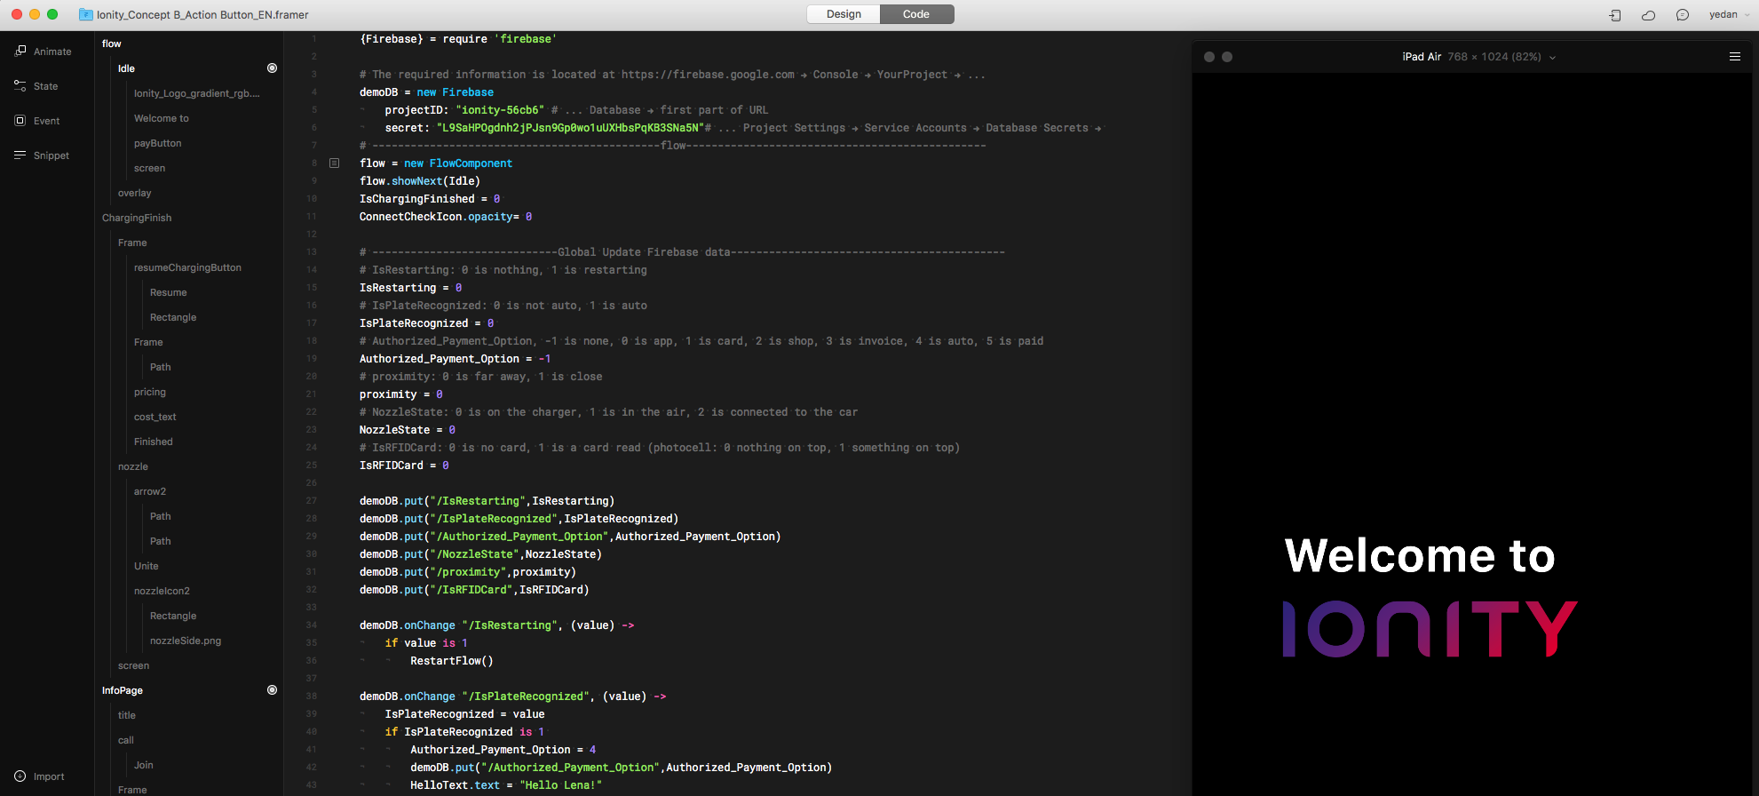Screen dimensions: 1759x796
Task: Select the ChargingFinish layer
Action: 137,218
